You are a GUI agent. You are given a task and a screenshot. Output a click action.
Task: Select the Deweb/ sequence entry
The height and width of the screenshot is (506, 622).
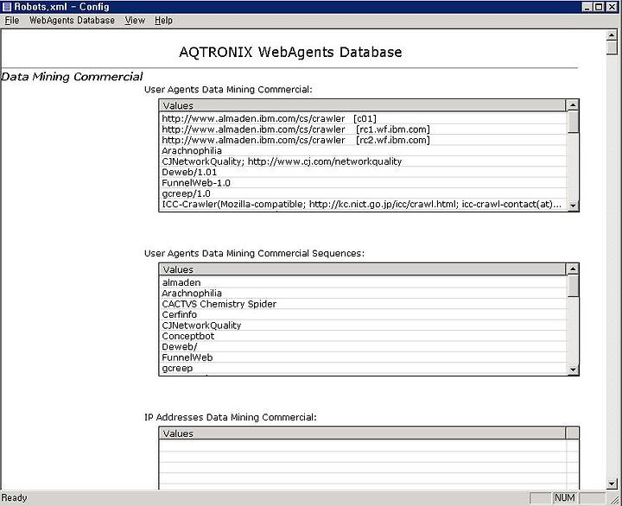(364, 346)
